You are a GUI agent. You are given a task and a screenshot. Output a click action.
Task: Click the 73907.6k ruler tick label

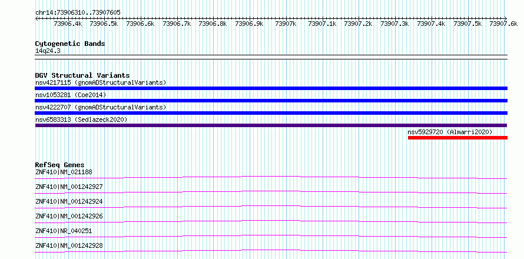[x=503, y=24]
